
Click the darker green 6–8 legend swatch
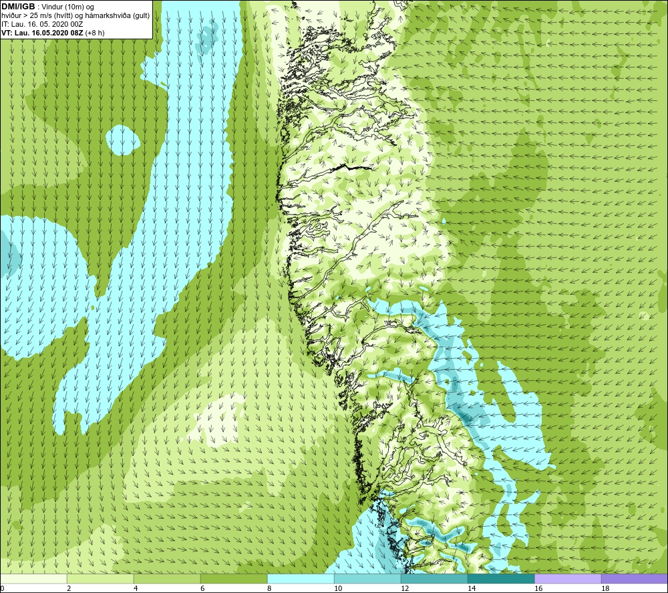234,579
